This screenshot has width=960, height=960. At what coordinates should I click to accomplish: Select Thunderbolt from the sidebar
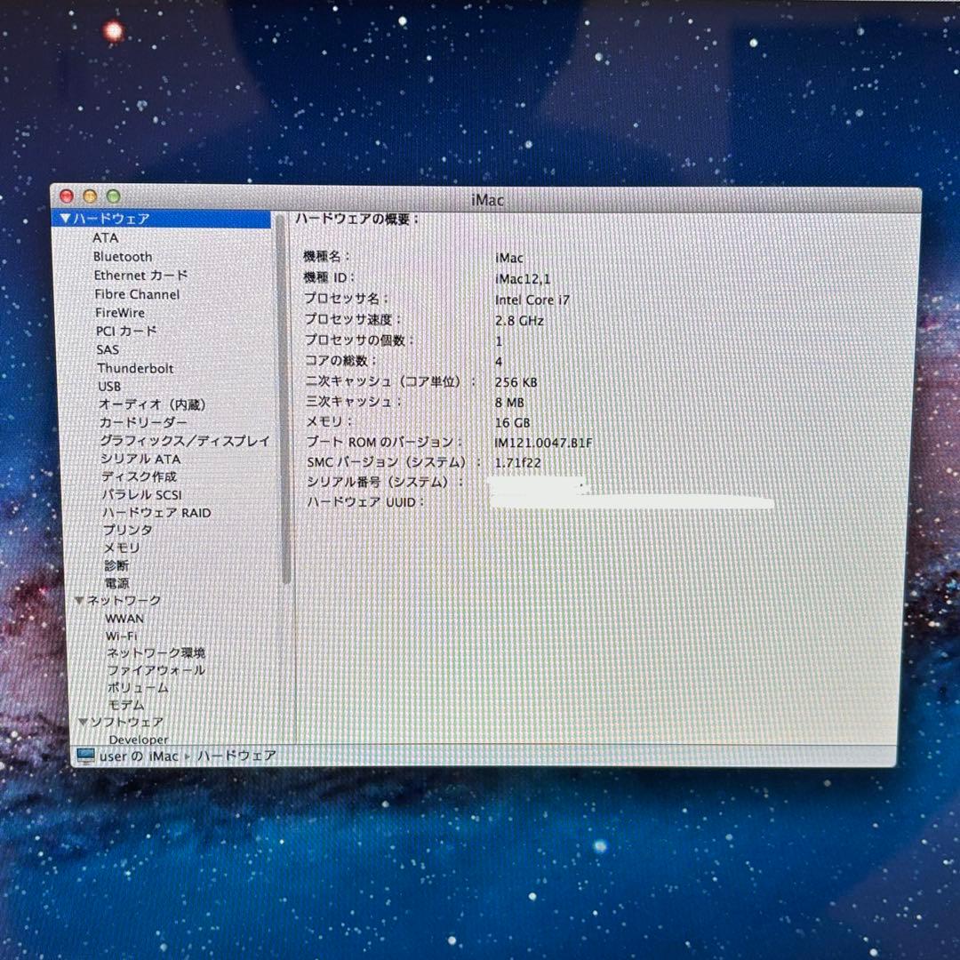(x=135, y=368)
